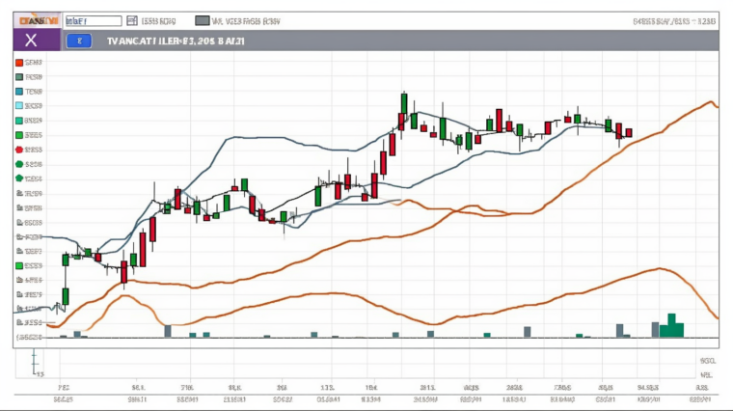Screen dimensions: 733x411
Task: Click the chart title text in gray bar
Action: click(176, 41)
